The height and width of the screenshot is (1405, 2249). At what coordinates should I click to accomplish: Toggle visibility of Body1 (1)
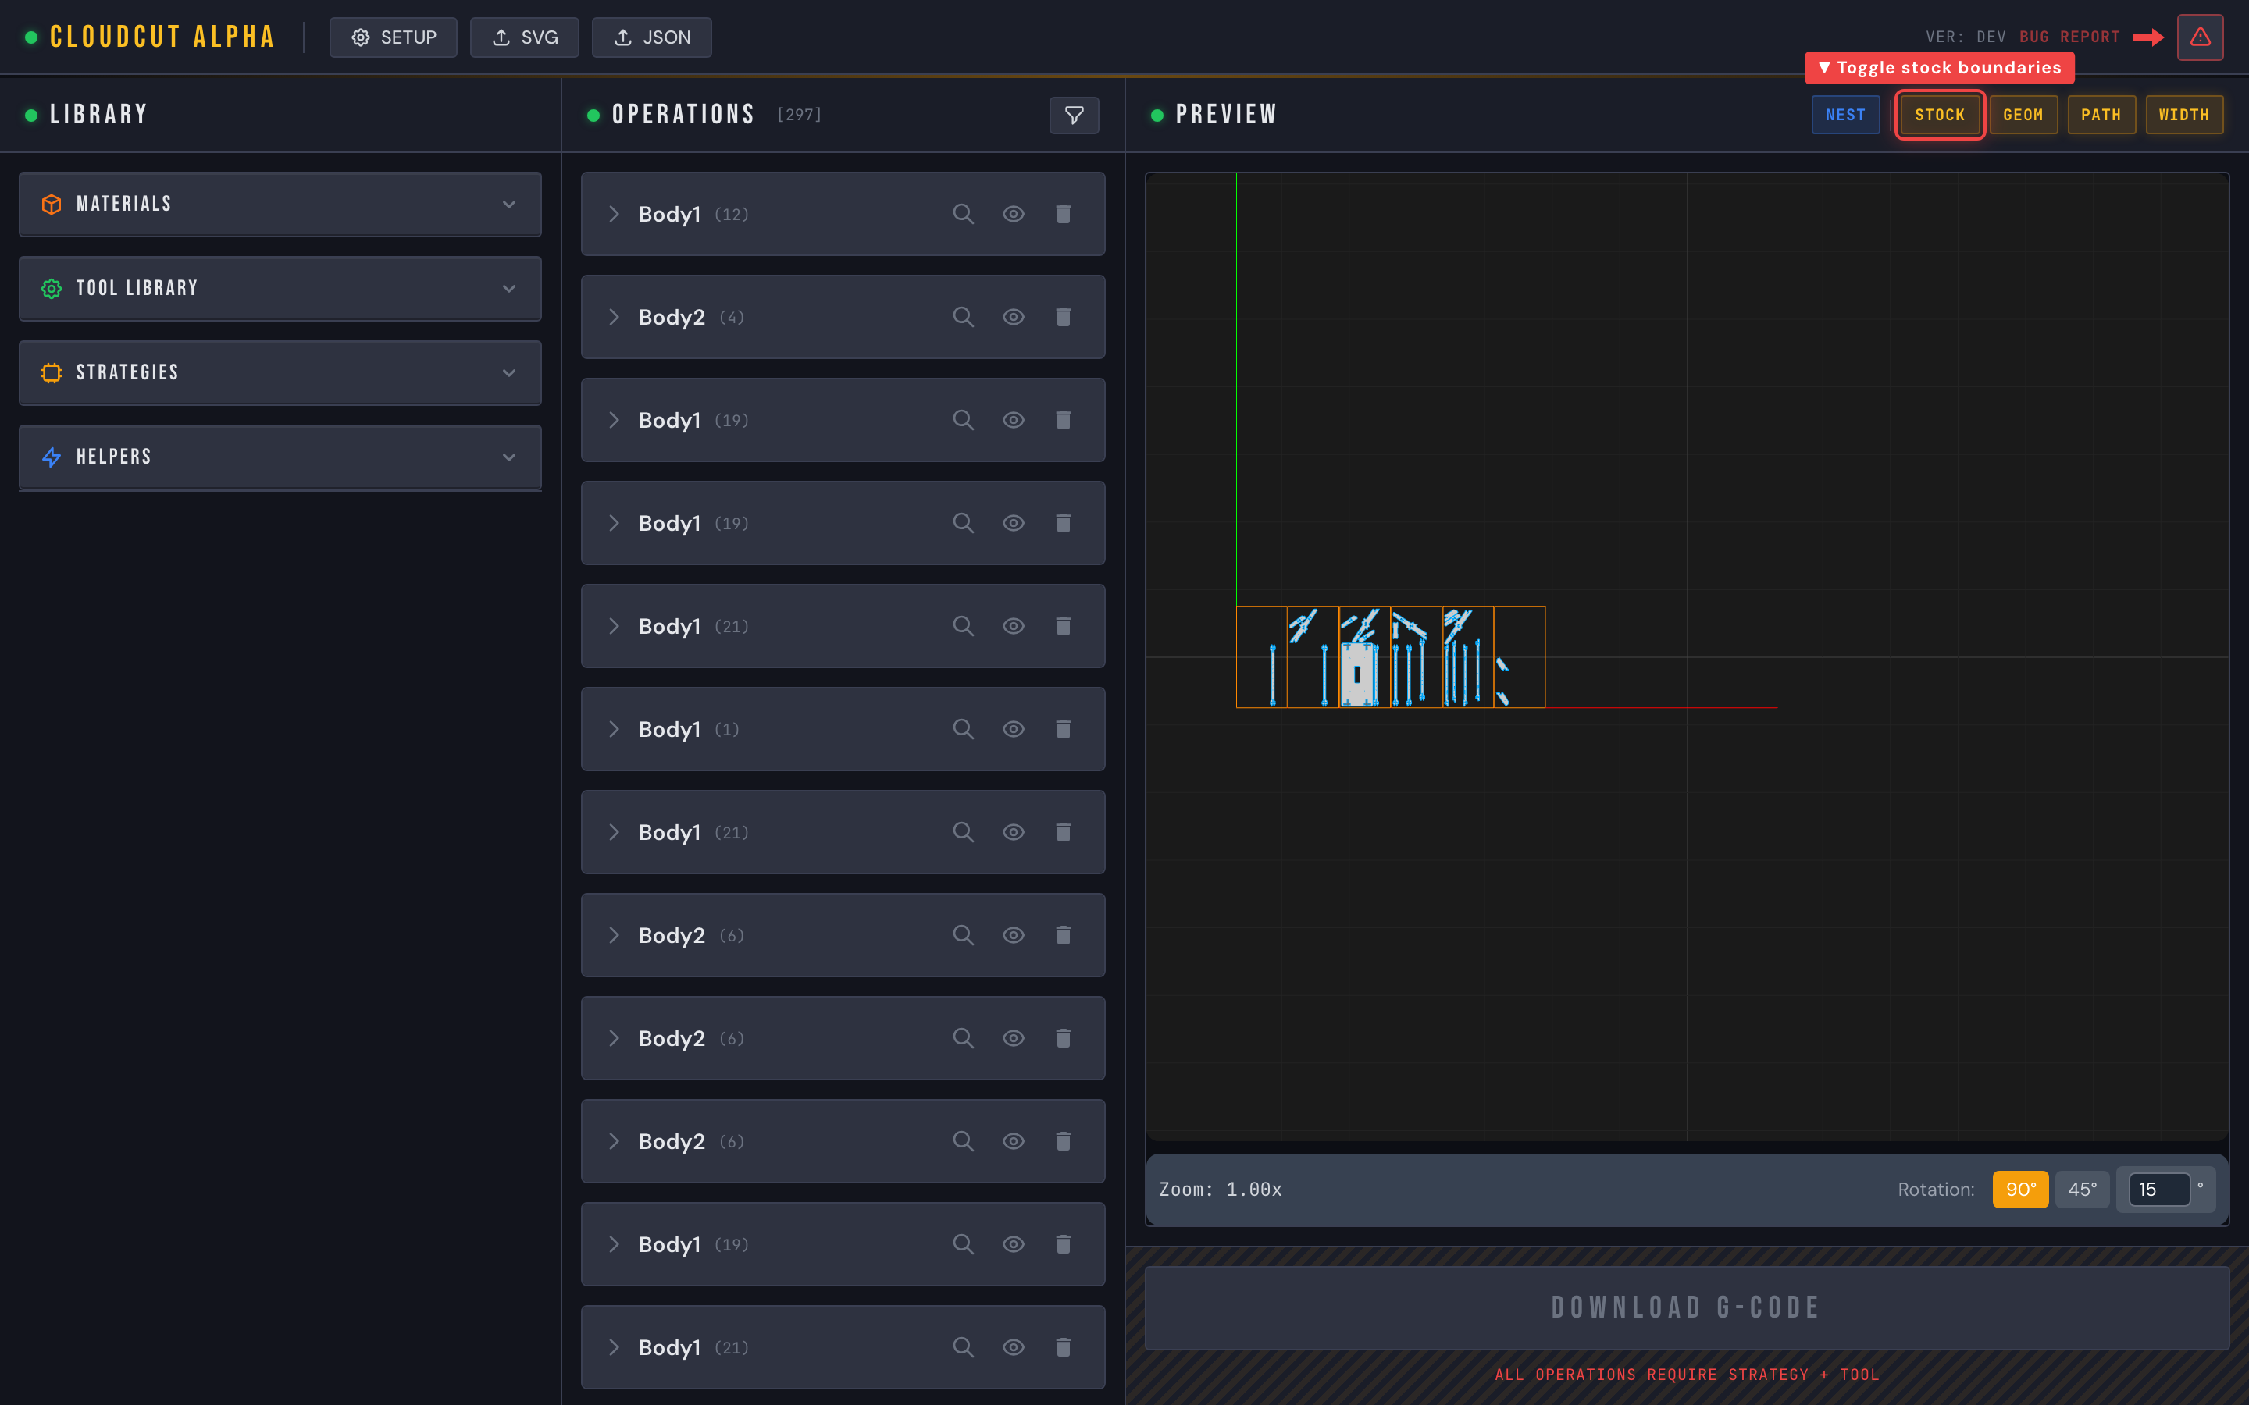[x=1013, y=730]
